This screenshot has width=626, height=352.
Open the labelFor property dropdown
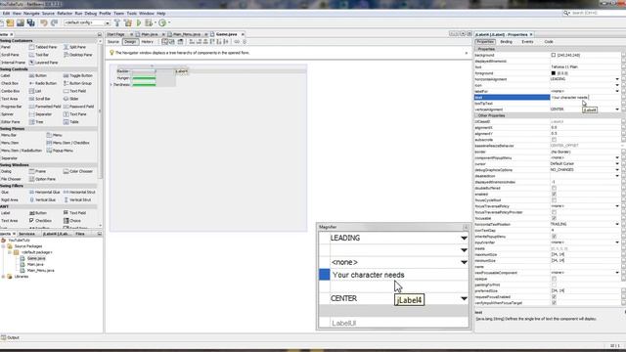click(617, 91)
